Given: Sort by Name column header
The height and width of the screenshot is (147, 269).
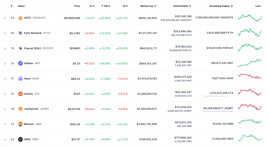Looking at the screenshot, I should click(x=22, y=6).
